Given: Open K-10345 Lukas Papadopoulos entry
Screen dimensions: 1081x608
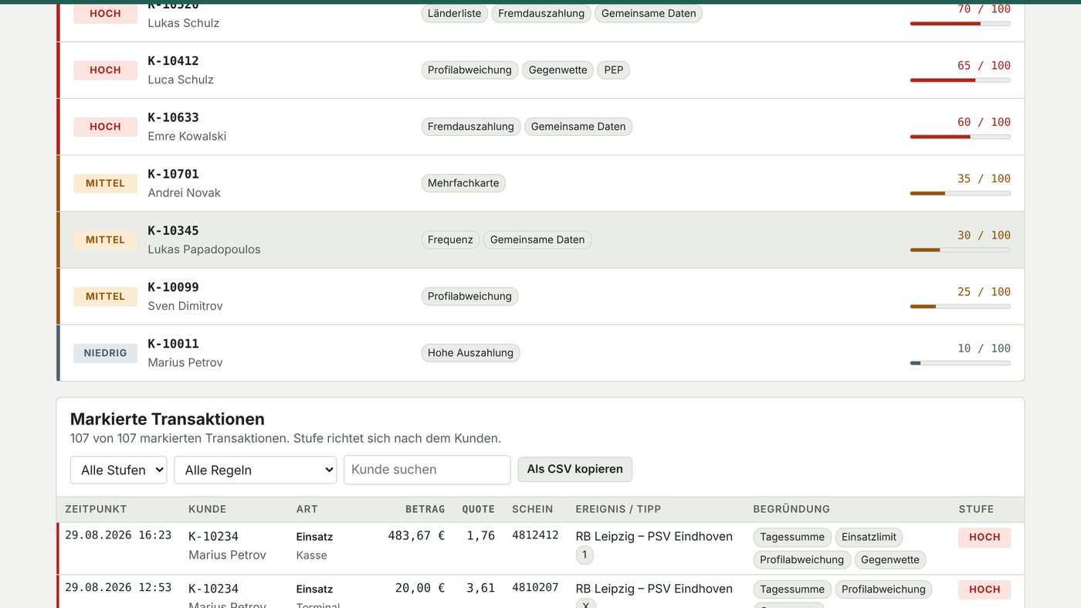Looking at the screenshot, I should 540,239.
